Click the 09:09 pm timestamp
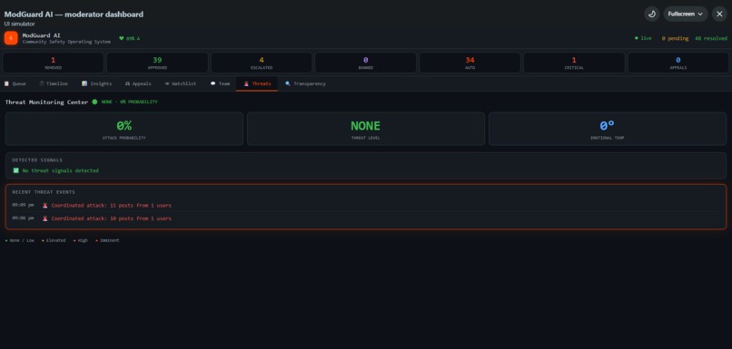The width and height of the screenshot is (732, 349). 23,205
